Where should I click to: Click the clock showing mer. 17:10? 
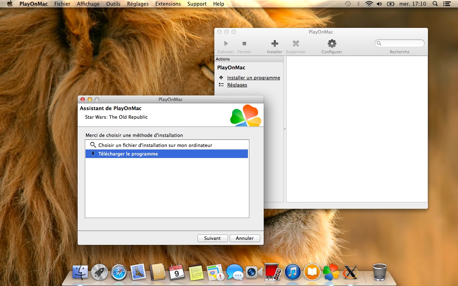click(413, 4)
